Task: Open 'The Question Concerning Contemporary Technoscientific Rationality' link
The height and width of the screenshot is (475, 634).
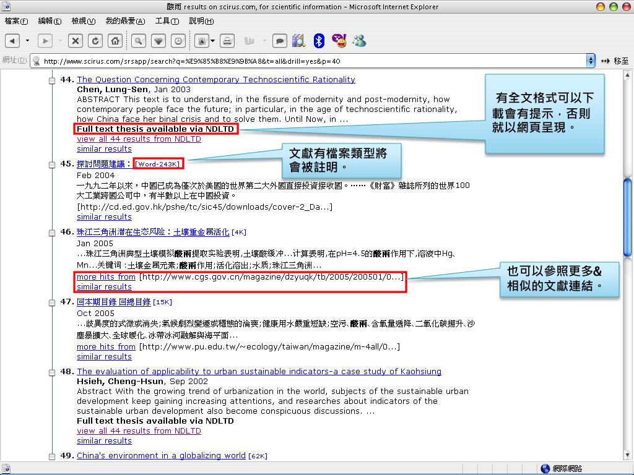Action: [x=216, y=80]
